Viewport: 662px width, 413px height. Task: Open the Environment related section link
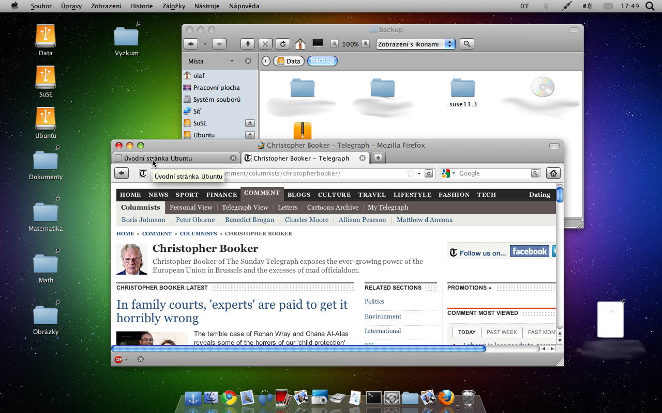pos(383,316)
